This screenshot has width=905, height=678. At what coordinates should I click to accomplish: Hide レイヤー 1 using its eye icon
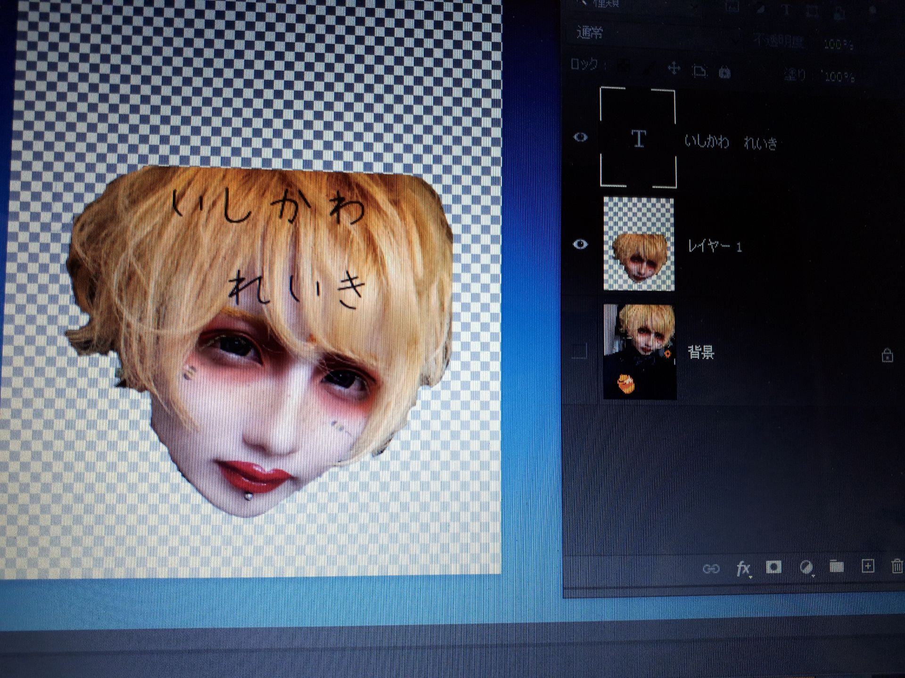click(580, 244)
